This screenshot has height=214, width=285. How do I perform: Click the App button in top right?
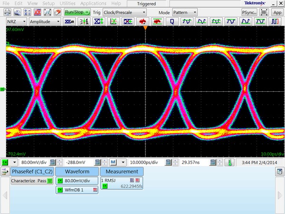277,12
